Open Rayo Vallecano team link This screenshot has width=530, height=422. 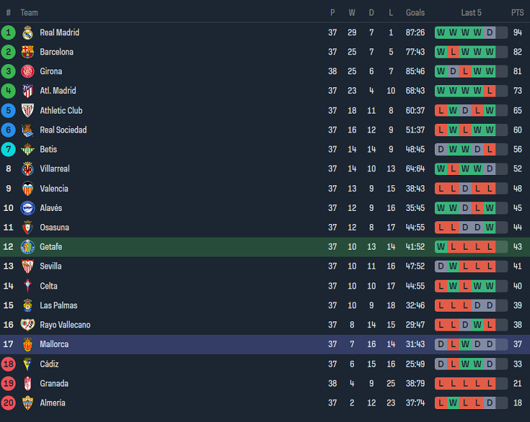[x=65, y=325]
